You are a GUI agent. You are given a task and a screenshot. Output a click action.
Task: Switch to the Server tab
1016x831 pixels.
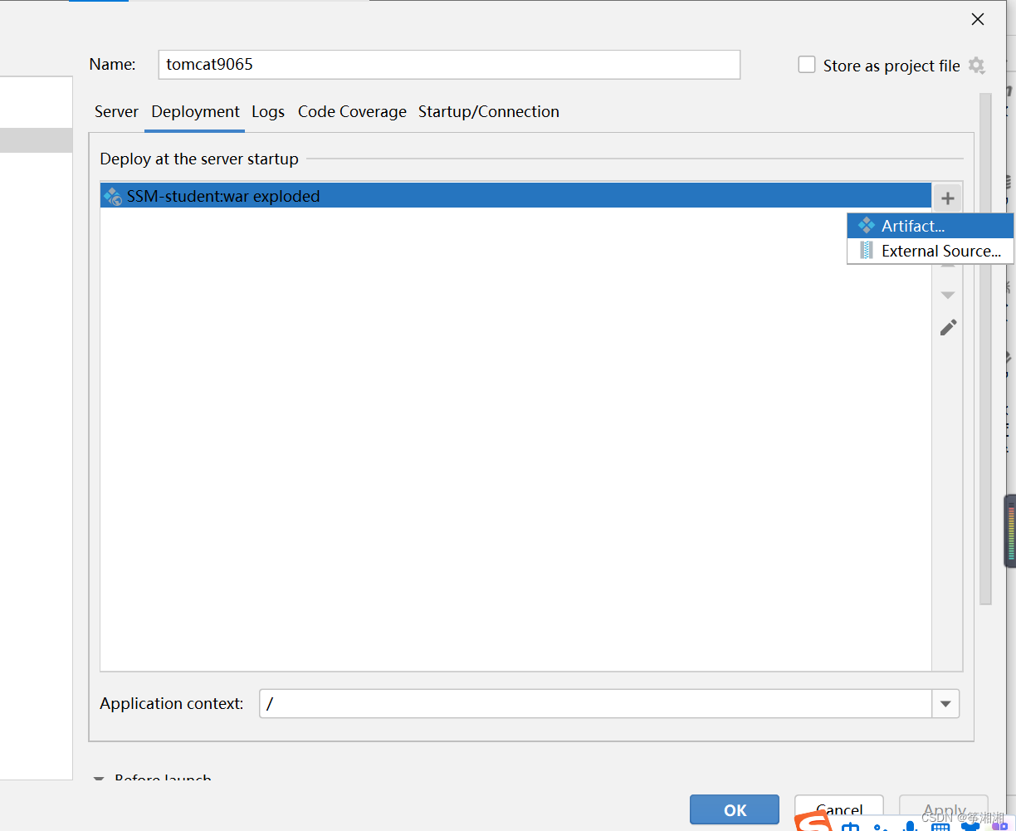tap(116, 112)
